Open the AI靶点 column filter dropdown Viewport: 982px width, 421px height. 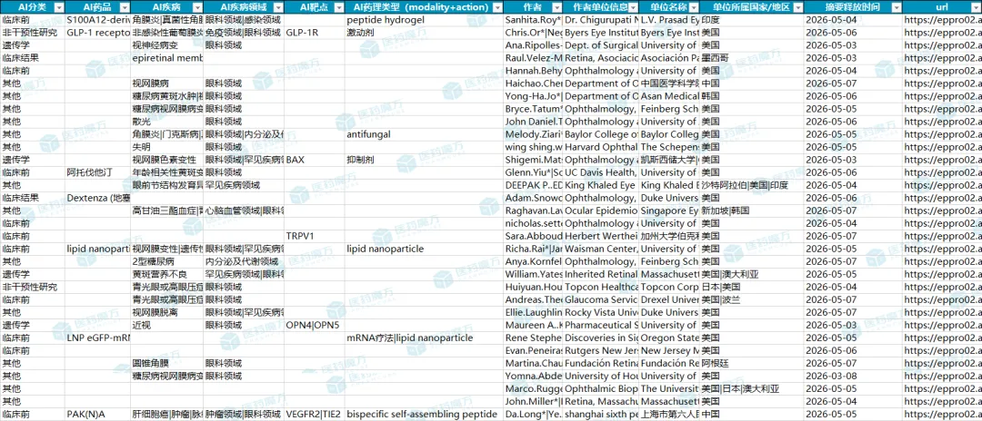point(337,7)
